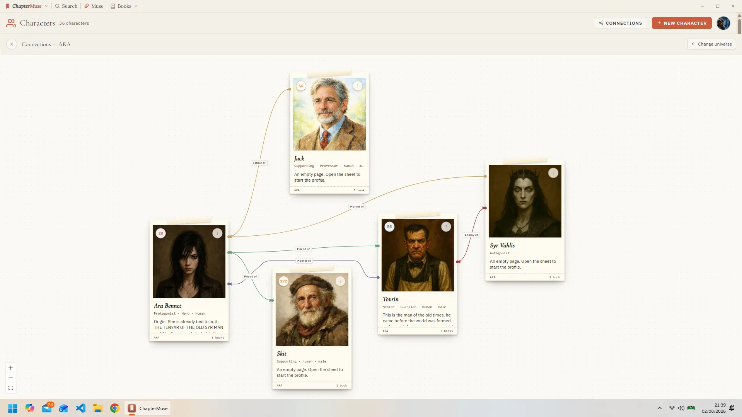
Task: Create a new character
Action: pyautogui.click(x=682, y=23)
